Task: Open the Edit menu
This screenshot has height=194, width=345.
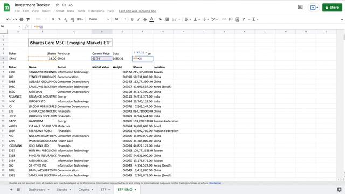Action: pyautogui.click(x=26, y=11)
